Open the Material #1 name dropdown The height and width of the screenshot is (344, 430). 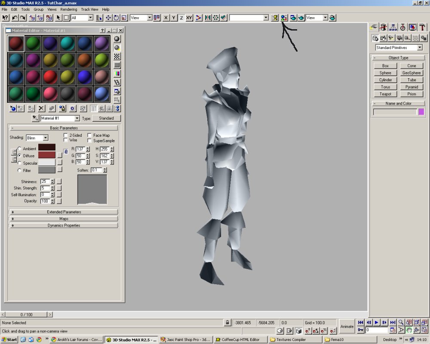tap(77, 118)
